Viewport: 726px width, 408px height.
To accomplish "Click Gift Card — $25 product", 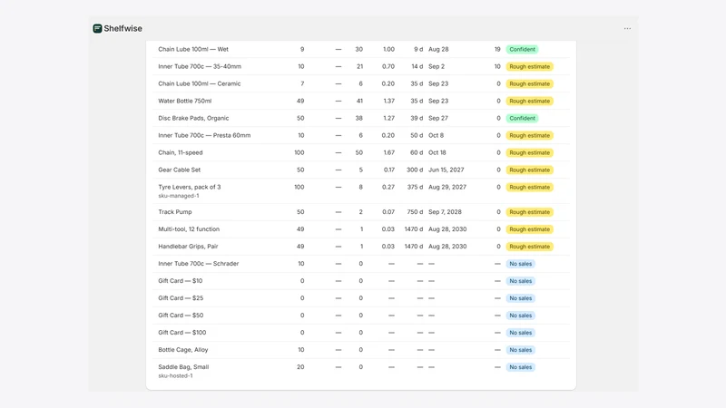I will click(181, 298).
